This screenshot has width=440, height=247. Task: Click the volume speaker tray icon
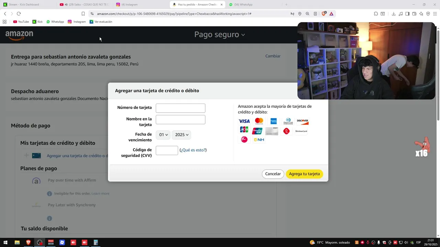tap(406, 243)
